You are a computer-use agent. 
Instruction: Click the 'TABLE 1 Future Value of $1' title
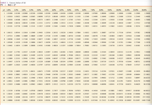point(13,3)
